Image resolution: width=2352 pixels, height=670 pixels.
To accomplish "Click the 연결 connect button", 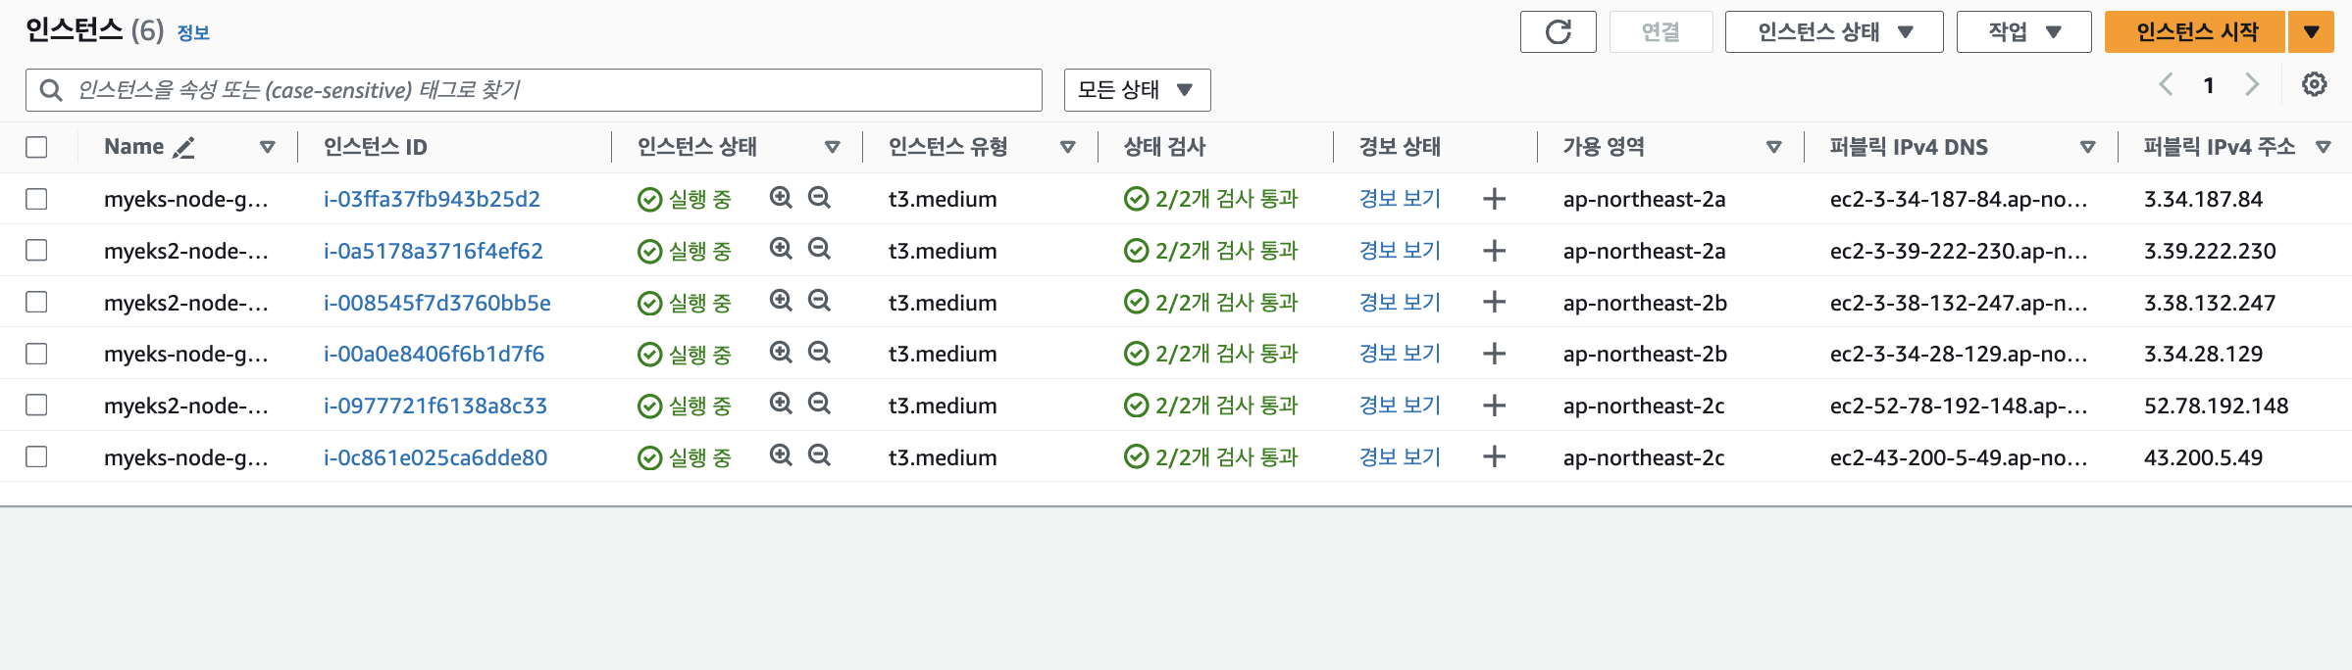I will click(1661, 31).
